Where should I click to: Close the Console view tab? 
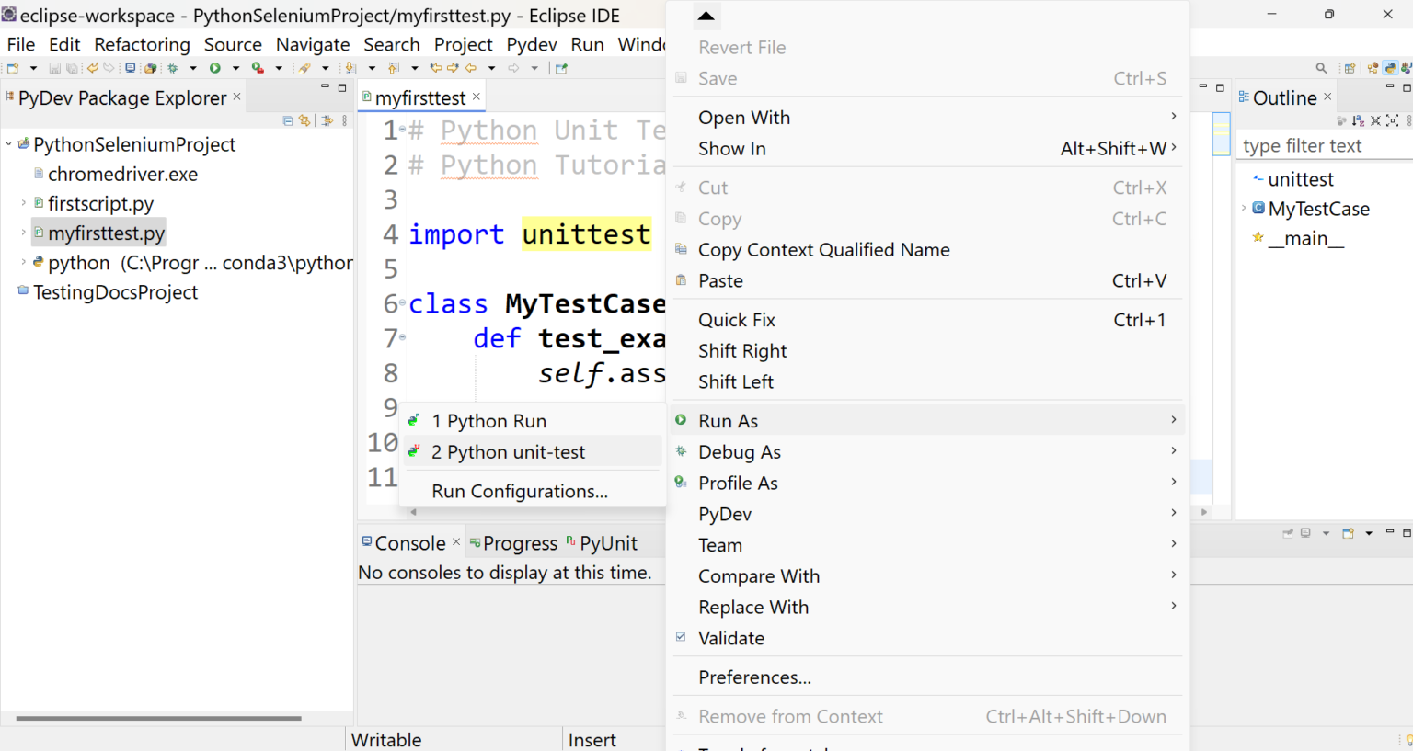[456, 542]
